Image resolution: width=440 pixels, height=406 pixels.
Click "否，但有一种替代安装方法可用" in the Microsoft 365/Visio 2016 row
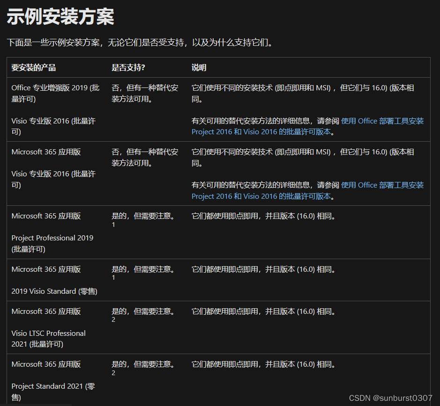145,158
